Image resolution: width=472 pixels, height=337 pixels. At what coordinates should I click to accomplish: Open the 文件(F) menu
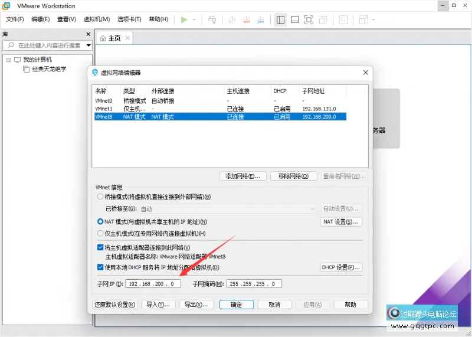click(15, 19)
